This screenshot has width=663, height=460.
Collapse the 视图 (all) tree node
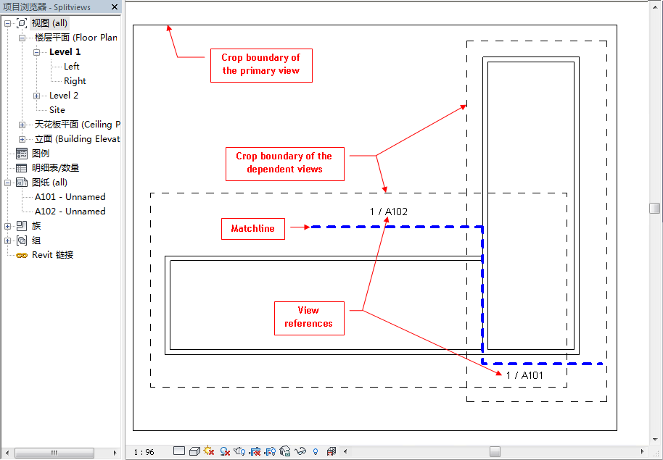(x=7, y=24)
